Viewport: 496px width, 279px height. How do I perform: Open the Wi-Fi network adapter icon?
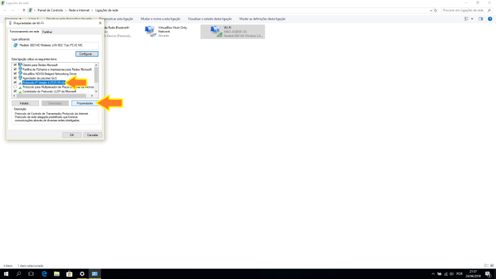(x=216, y=31)
